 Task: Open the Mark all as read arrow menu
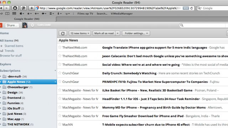click(118, 33)
